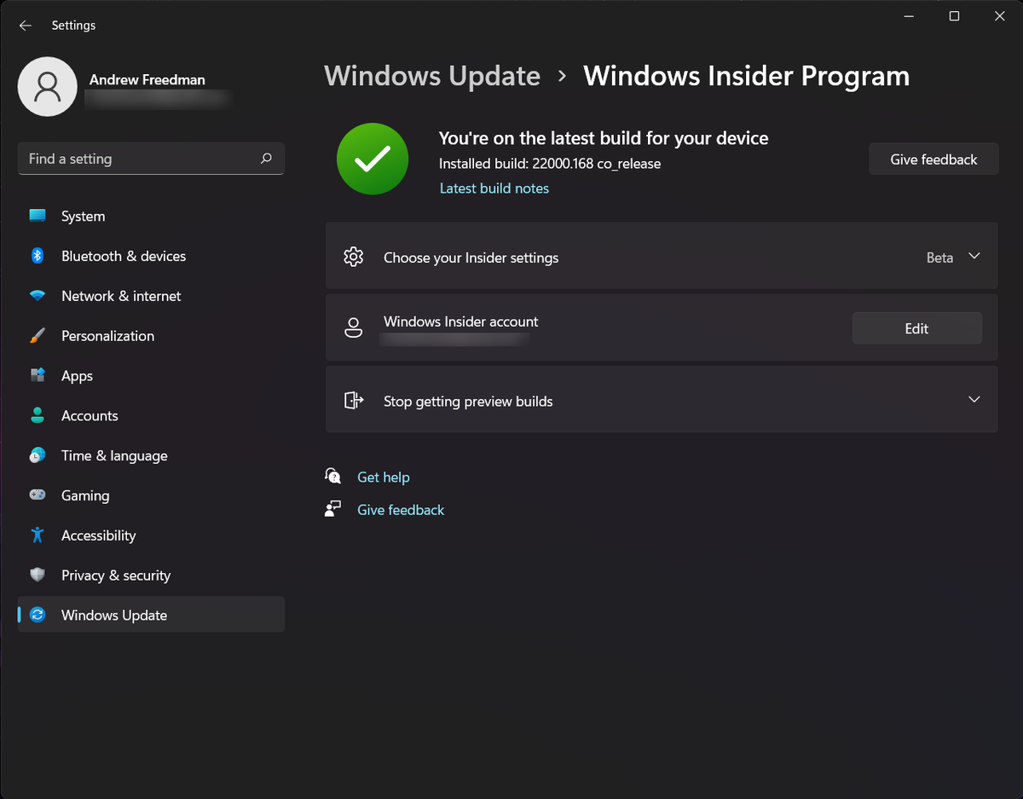This screenshot has width=1023, height=799.
Task: Open Latest build notes link
Action: (x=494, y=188)
